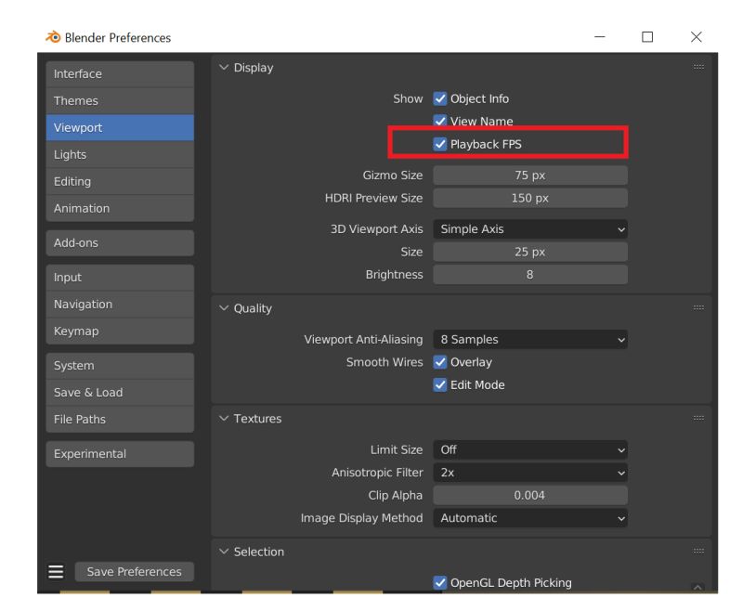Click the HDRI Preview Size field
The height and width of the screenshot is (611, 743).
pyautogui.click(x=530, y=198)
